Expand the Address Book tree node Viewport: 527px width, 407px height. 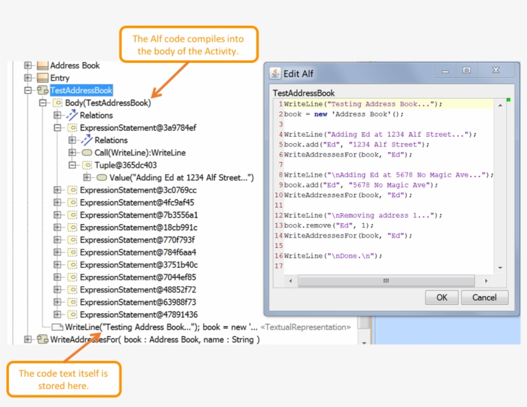28,65
